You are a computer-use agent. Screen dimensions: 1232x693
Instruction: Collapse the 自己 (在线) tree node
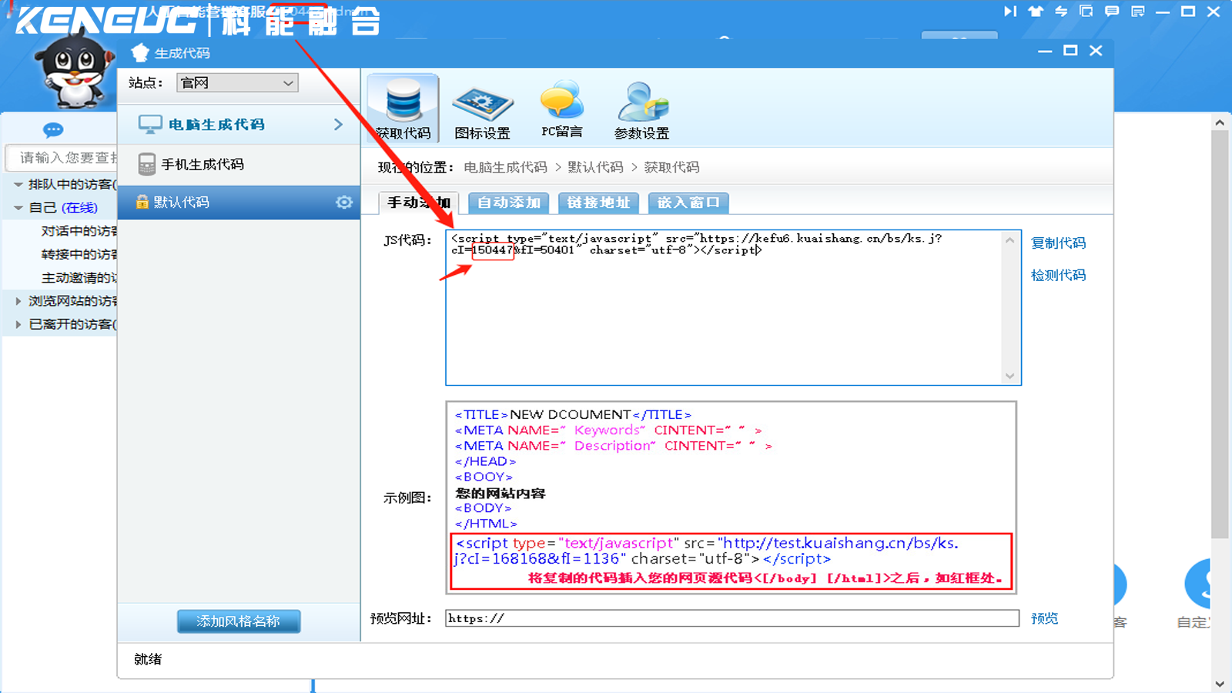[18, 208]
